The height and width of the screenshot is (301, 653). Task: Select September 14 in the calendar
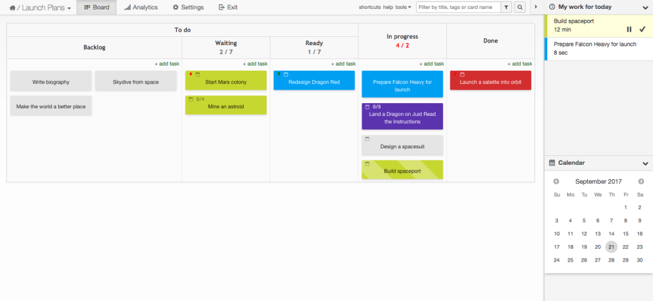(x=612, y=234)
